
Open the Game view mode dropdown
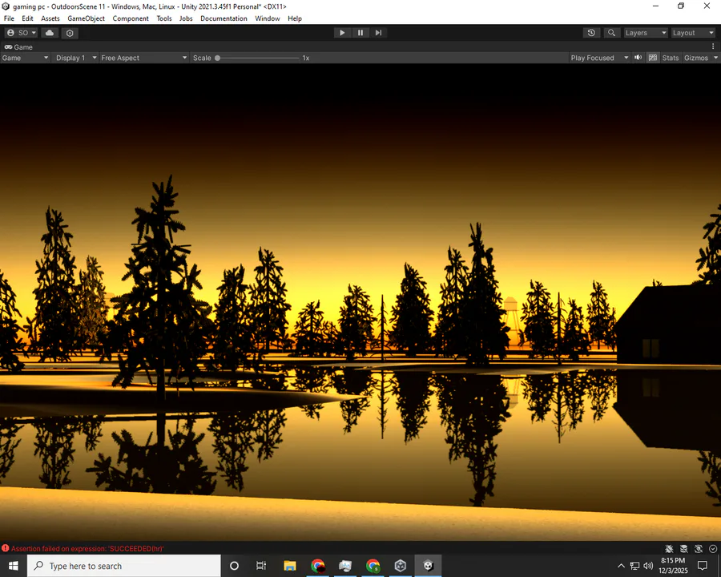pyautogui.click(x=25, y=58)
